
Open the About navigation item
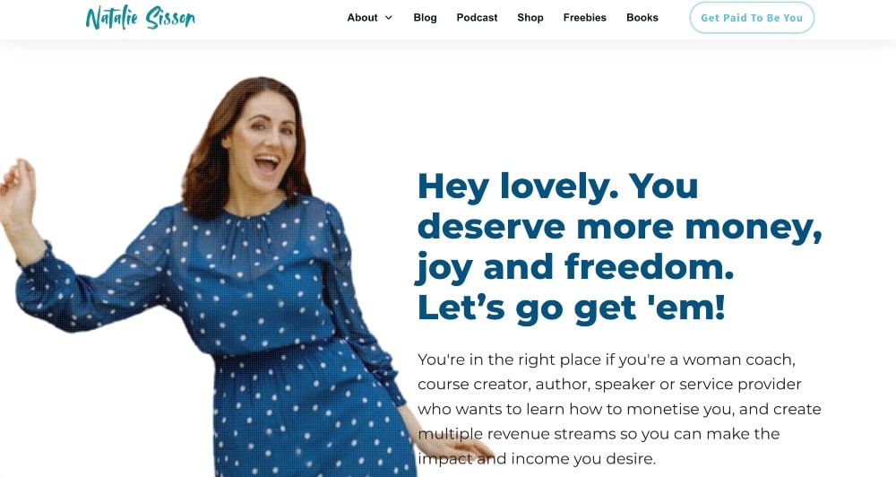coord(362,18)
